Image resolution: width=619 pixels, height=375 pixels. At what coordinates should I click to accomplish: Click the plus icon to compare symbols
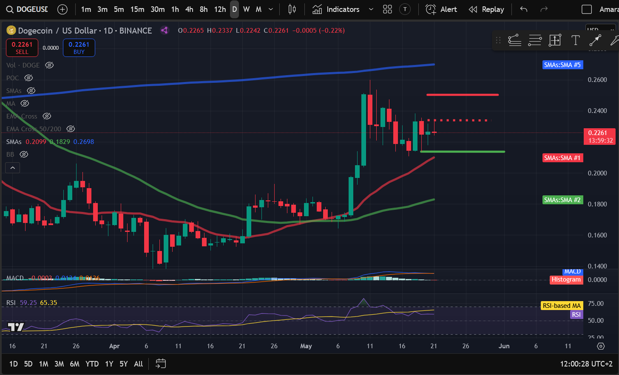(x=62, y=9)
